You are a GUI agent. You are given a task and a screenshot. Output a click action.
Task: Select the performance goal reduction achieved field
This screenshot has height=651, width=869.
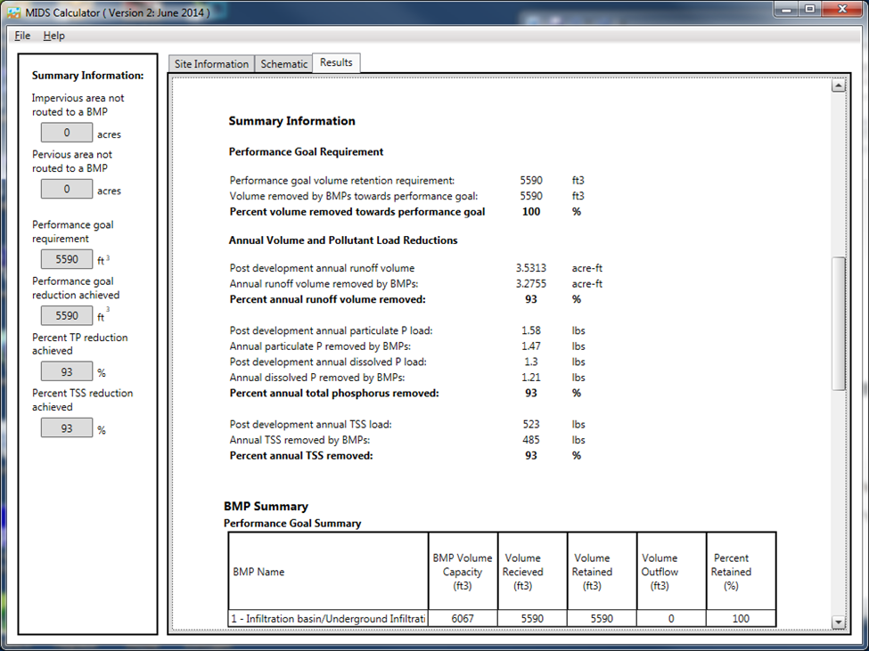[67, 316]
